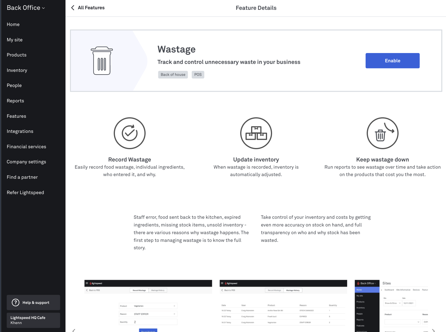
Task: Open Integrations in the sidebar
Action: pos(20,131)
